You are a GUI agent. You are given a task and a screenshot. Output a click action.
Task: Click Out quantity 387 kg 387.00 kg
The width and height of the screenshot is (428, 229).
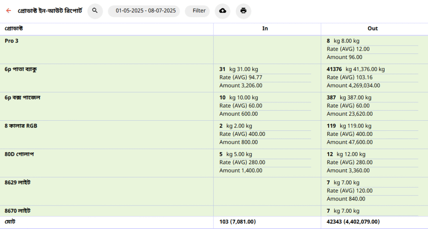tap(349, 98)
